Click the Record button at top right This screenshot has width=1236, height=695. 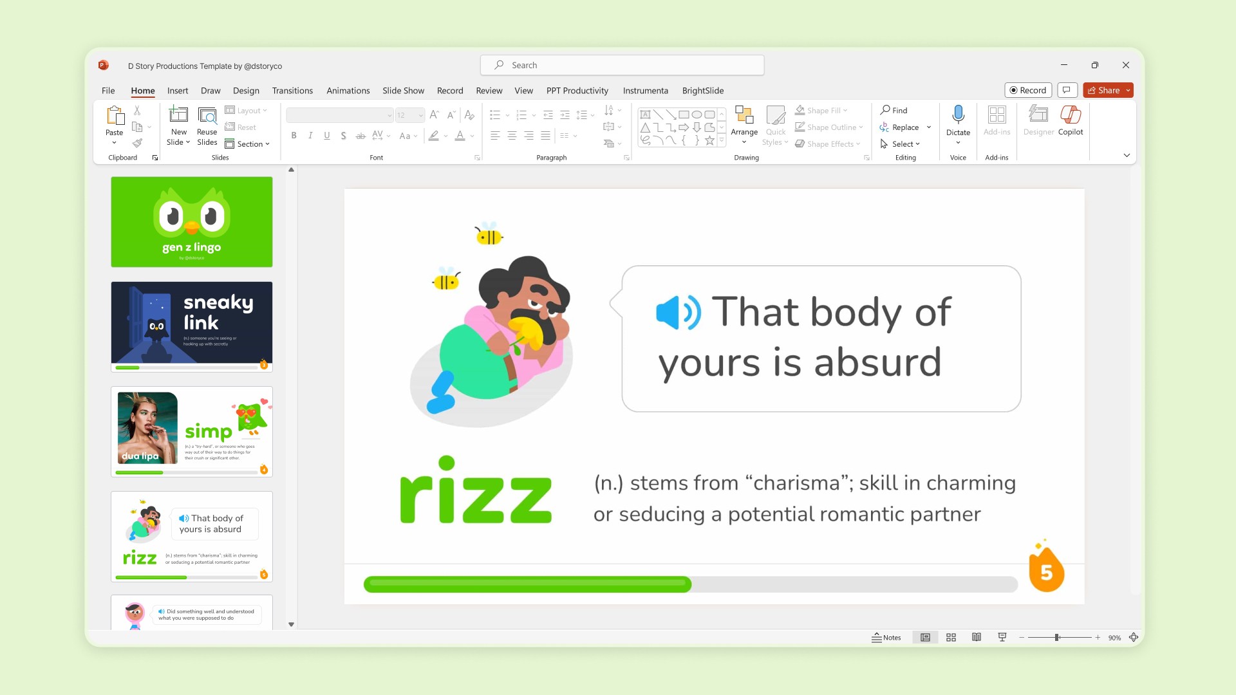point(1027,90)
